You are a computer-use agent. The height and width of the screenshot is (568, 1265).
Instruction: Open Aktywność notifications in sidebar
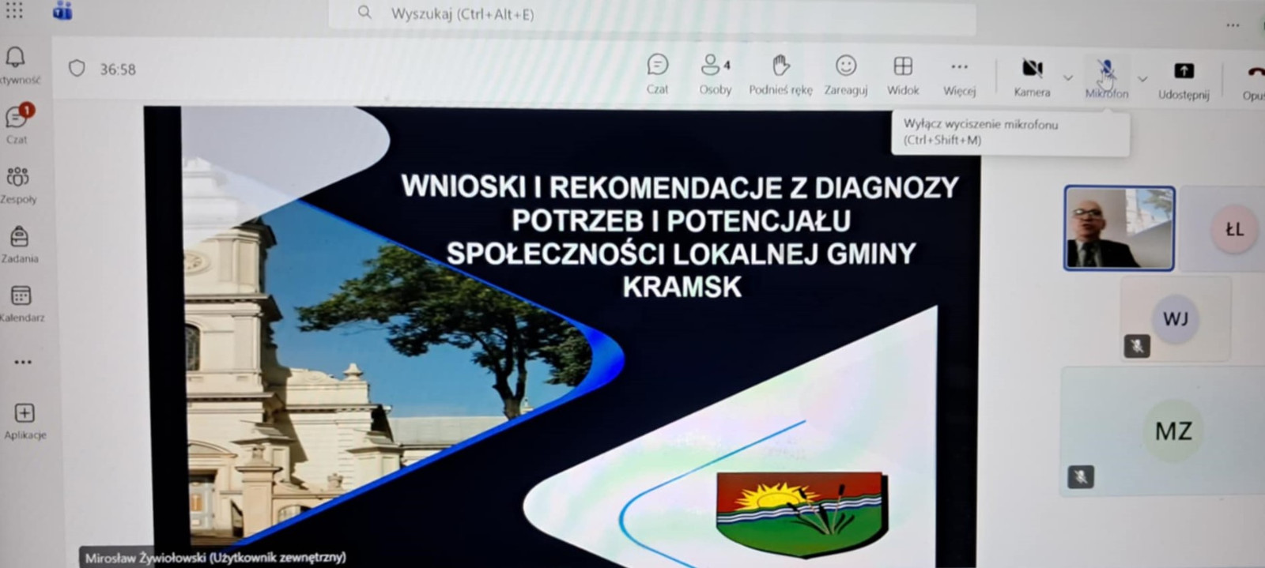[x=17, y=64]
